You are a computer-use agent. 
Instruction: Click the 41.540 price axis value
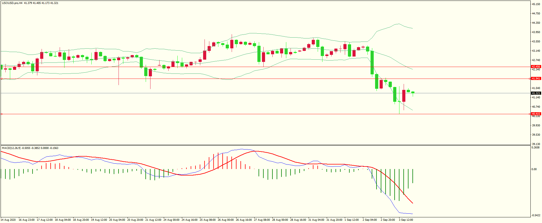click(x=536, y=88)
